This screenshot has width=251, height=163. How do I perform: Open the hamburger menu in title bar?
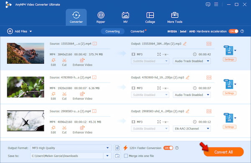[216, 4]
